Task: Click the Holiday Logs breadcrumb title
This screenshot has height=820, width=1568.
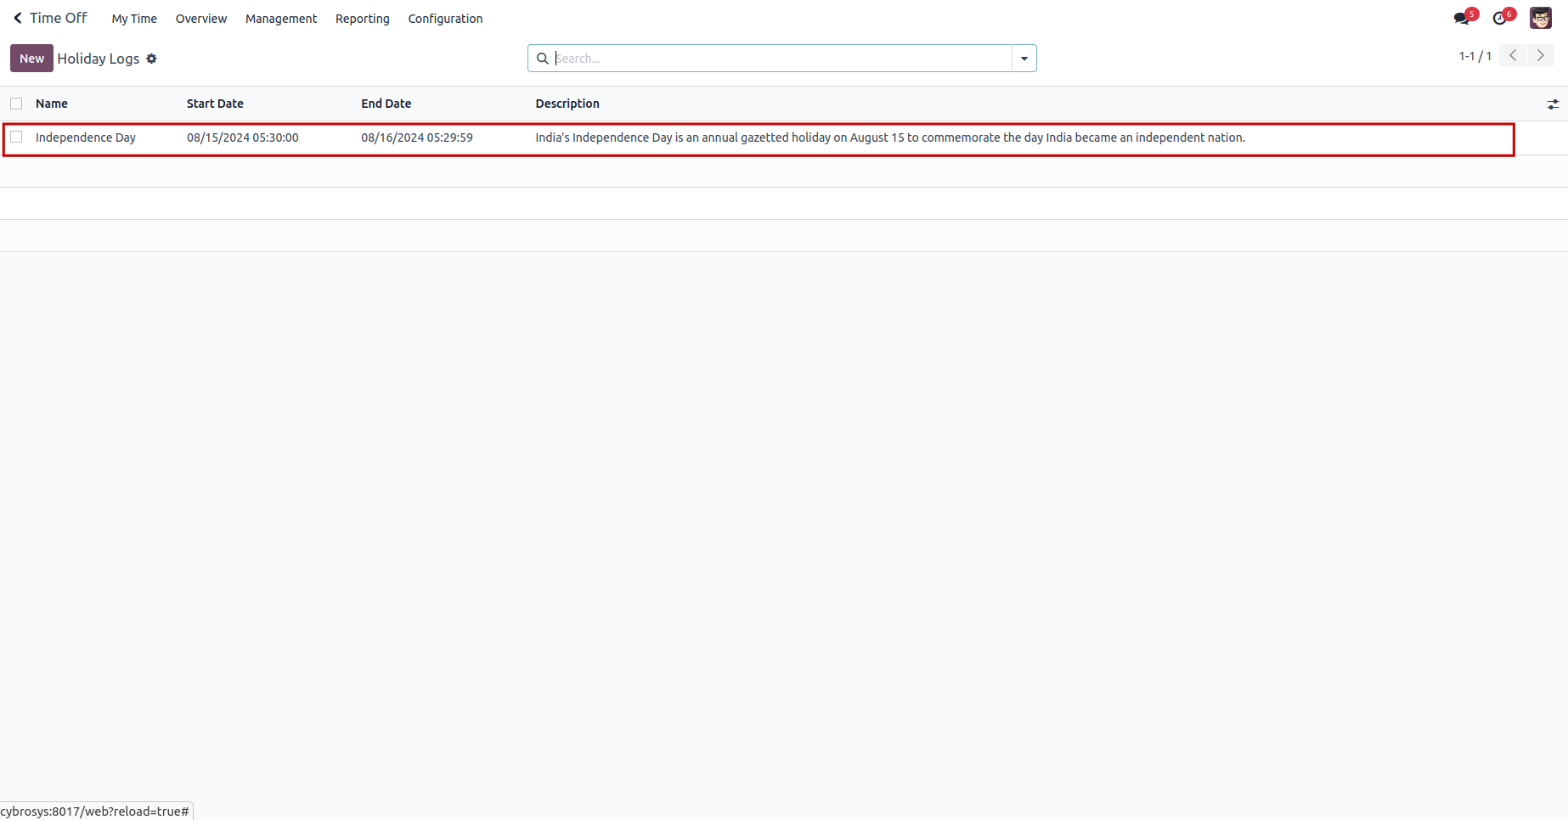Action: pyautogui.click(x=99, y=59)
